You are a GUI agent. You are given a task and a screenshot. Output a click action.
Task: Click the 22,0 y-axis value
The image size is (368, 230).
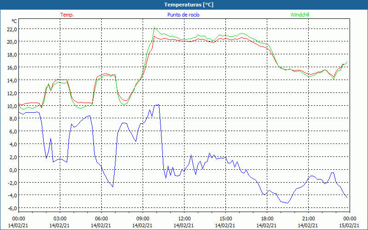tap(12, 29)
